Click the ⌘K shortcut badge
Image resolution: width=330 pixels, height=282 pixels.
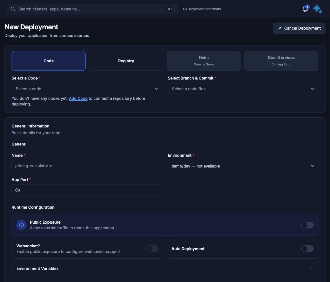tap(170, 9)
